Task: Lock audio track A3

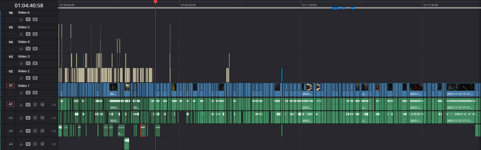Action: (21, 131)
